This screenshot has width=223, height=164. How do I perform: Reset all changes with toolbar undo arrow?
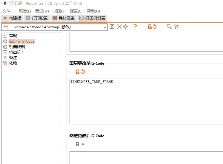155,27
